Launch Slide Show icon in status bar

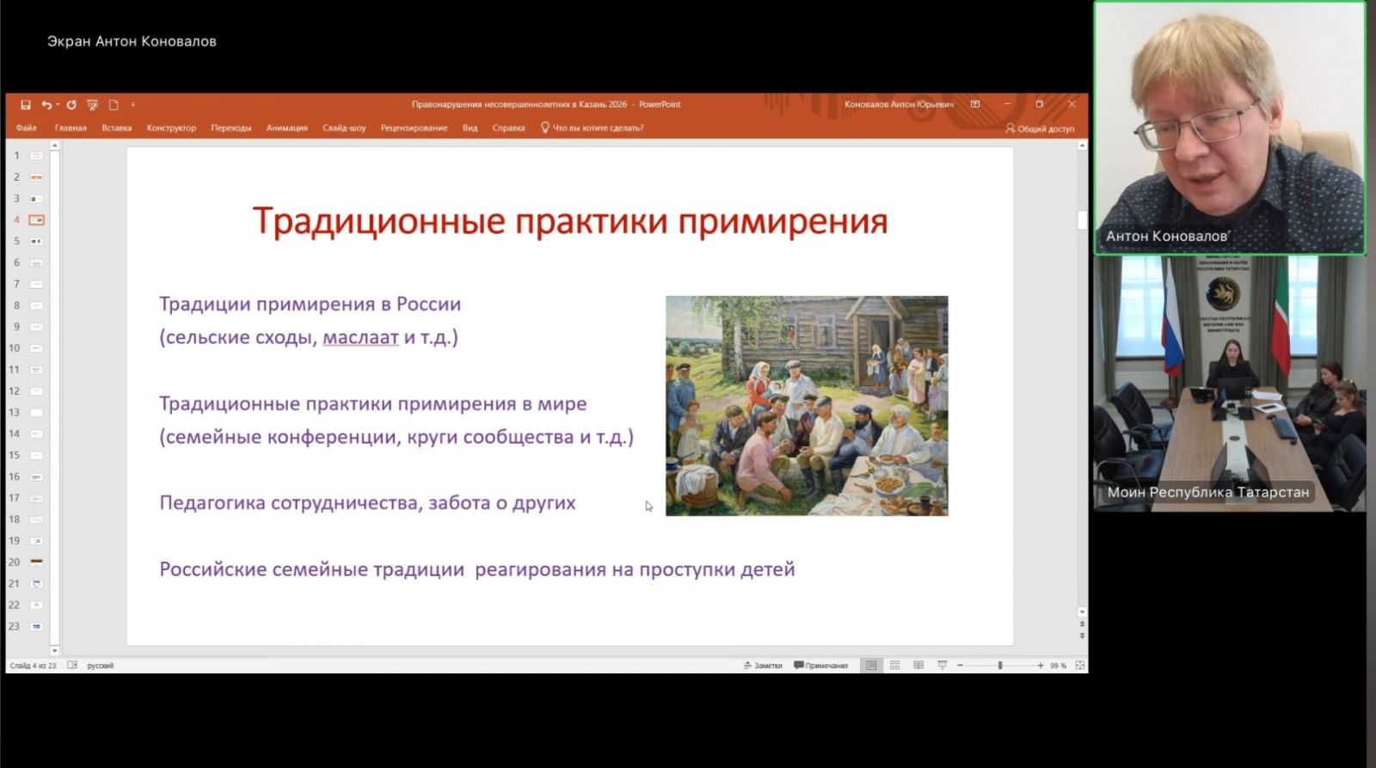tap(942, 666)
